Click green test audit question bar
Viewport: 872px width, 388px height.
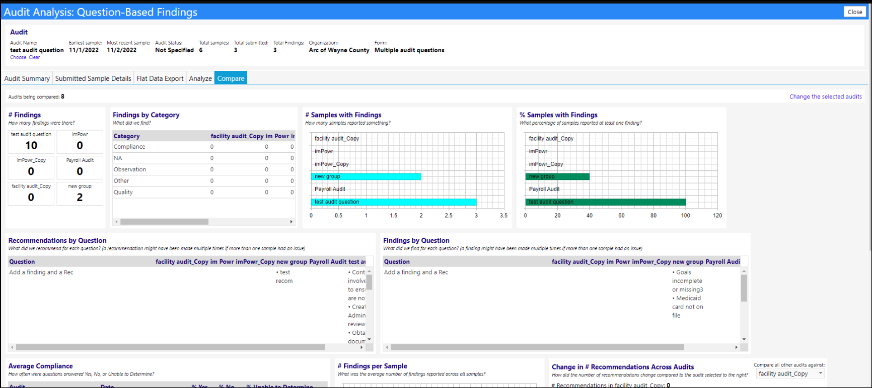[x=606, y=202]
